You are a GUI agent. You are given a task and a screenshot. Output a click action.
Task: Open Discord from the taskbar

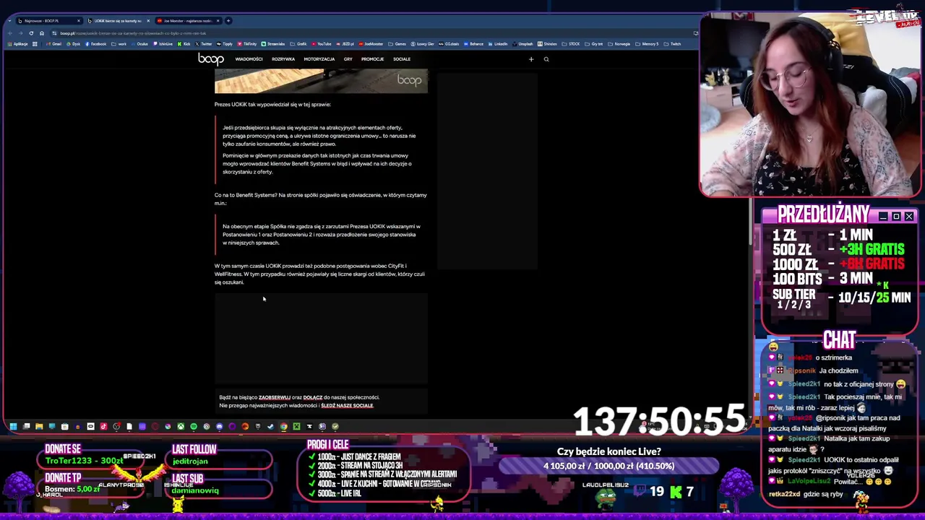click(x=219, y=426)
